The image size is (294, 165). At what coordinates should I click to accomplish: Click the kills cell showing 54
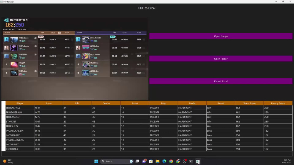pos(77,131)
